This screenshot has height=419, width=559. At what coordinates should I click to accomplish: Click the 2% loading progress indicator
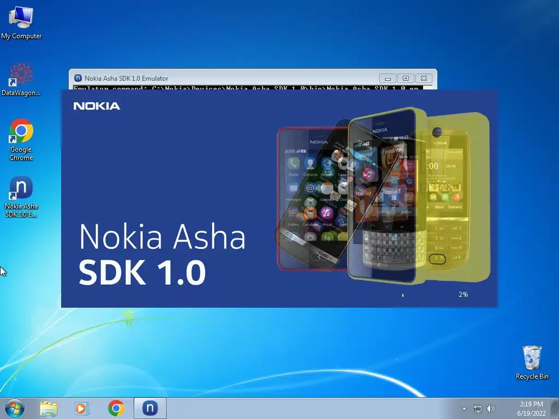463,294
